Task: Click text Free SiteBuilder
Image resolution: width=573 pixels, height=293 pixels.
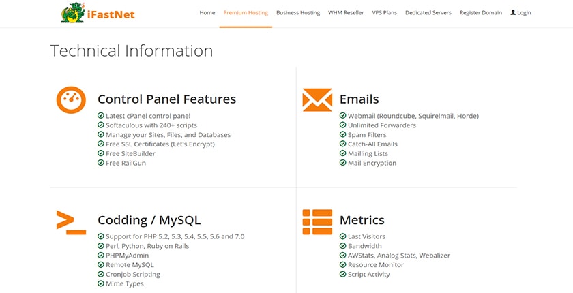Action: pyautogui.click(x=130, y=153)
